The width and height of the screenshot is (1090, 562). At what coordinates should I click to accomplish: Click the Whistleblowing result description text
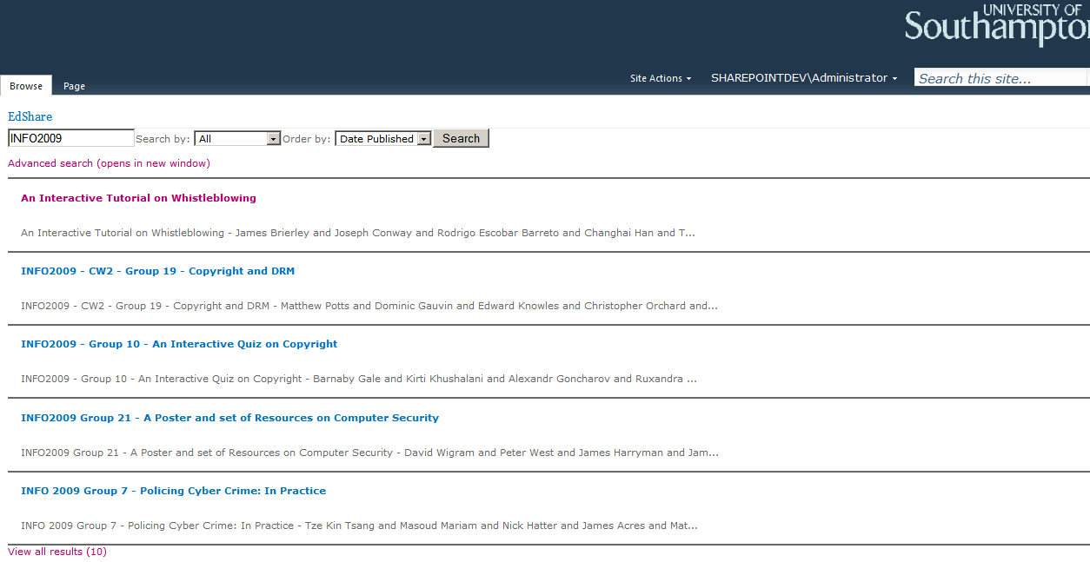coord(358,233)
